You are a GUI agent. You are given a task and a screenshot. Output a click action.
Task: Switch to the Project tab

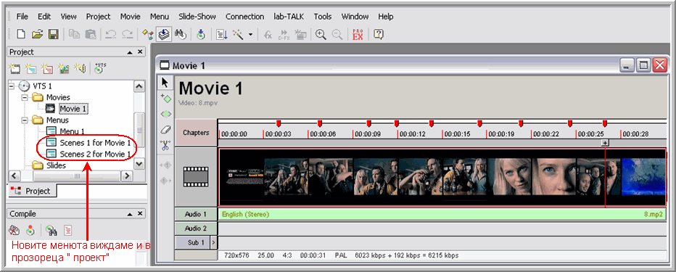pyautogui.click(x=32, y=191)
